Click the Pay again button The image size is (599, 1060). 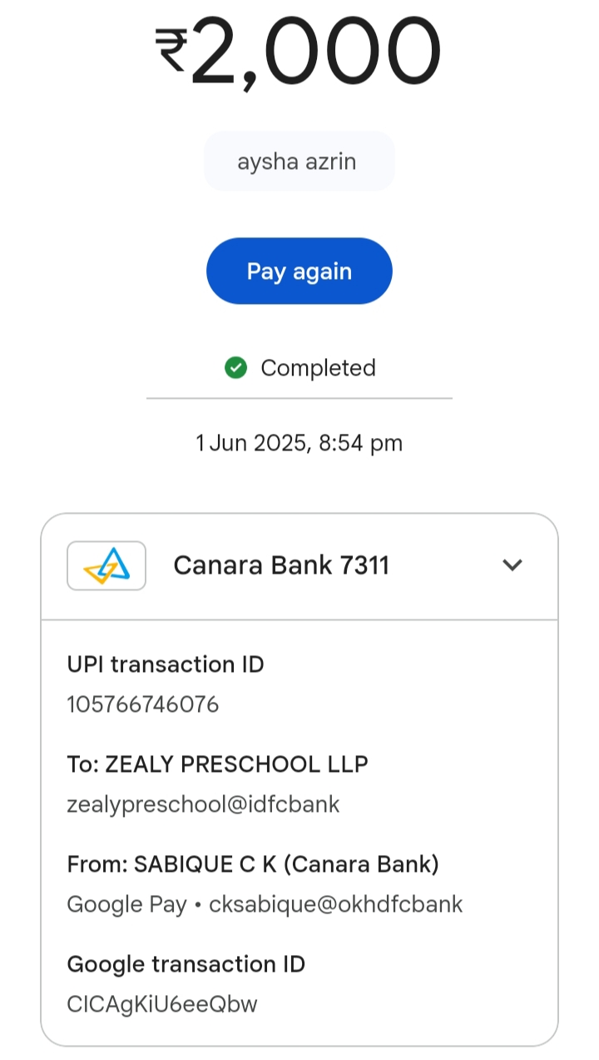299,271
